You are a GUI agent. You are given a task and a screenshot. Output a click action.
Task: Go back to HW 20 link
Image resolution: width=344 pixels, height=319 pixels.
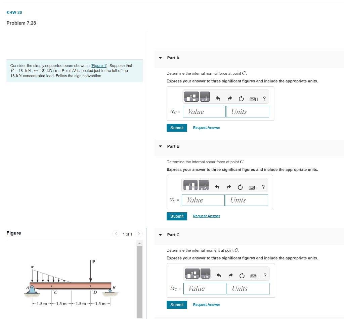point(14,12)
